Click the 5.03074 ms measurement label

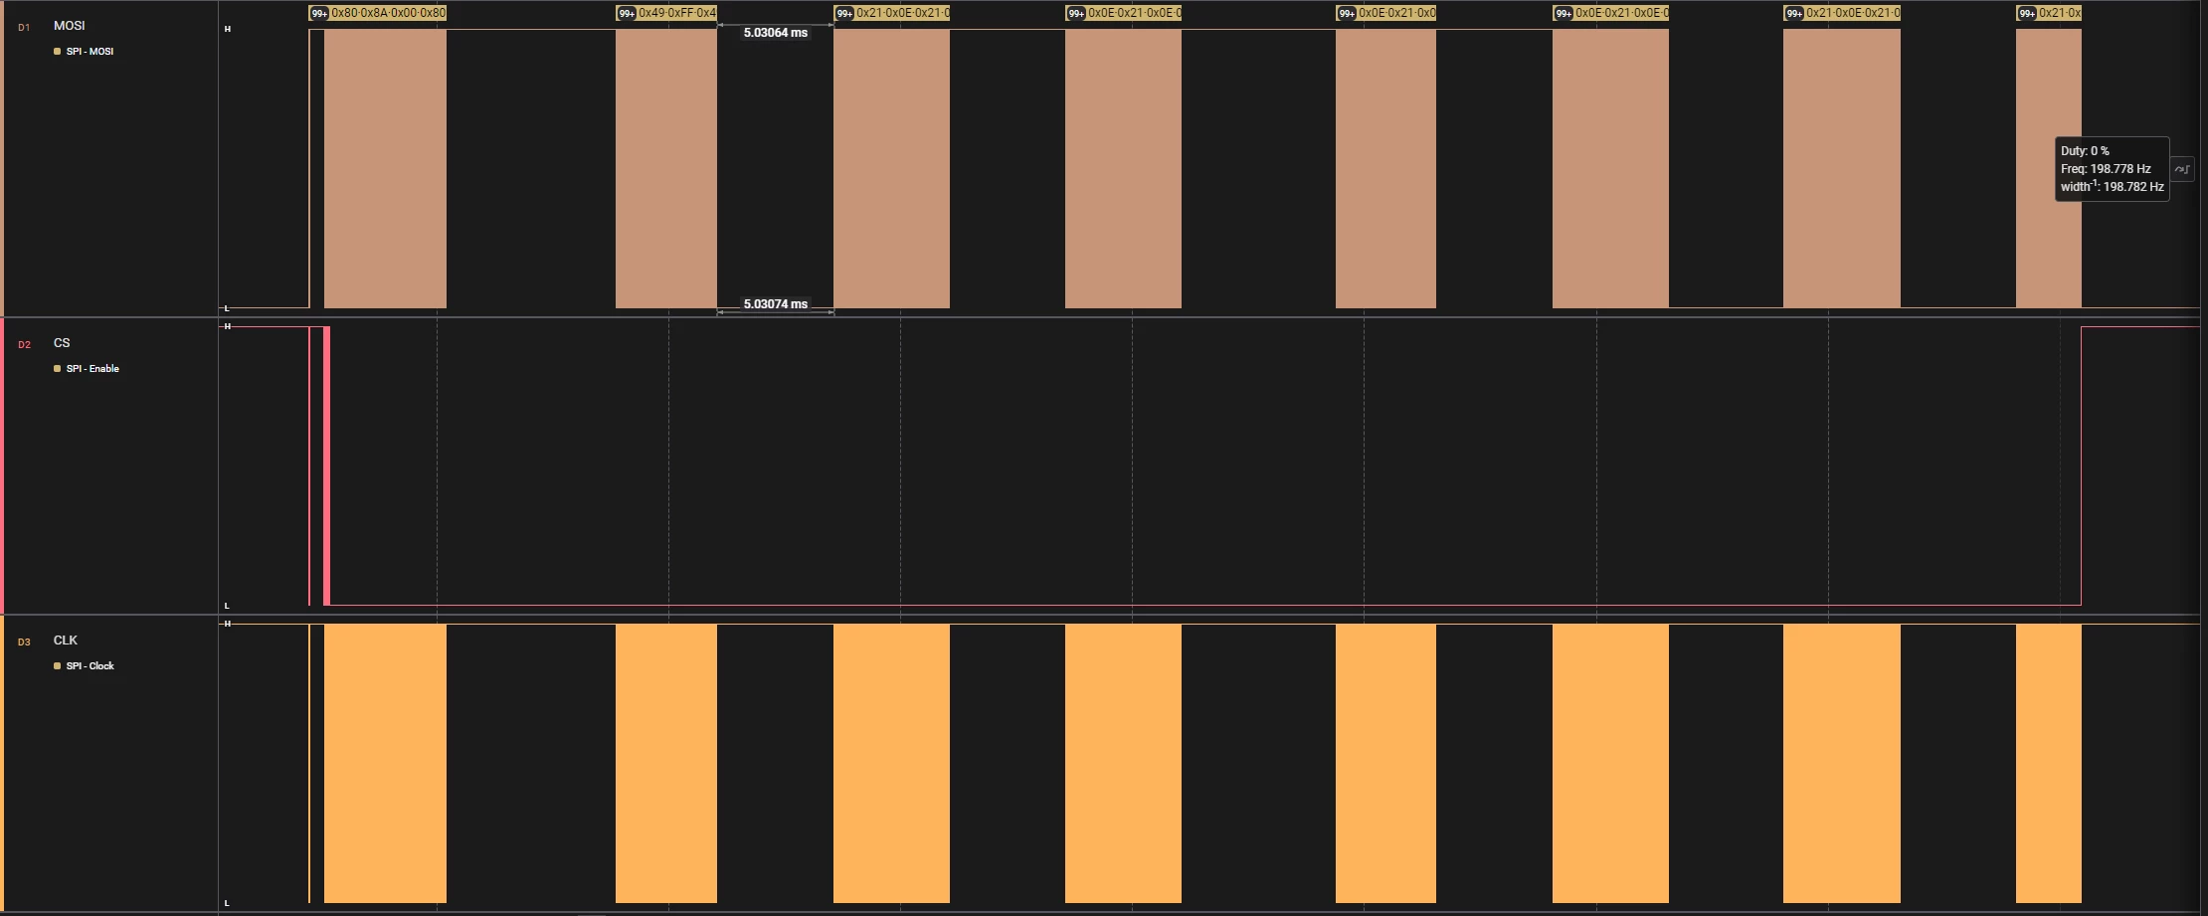776,303
